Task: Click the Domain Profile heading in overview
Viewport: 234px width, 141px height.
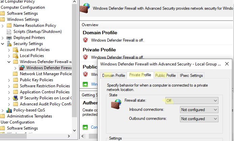Action: [100, 33]
